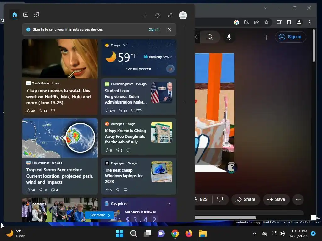Screen dimensions: 322x241
Task: Open Chrome profile icon
Action: [x=299, y=22]
